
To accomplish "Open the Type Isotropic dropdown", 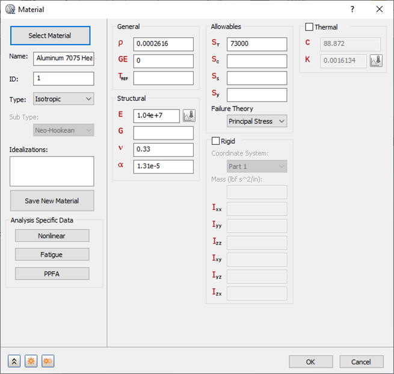I will [x=64, y=99].
